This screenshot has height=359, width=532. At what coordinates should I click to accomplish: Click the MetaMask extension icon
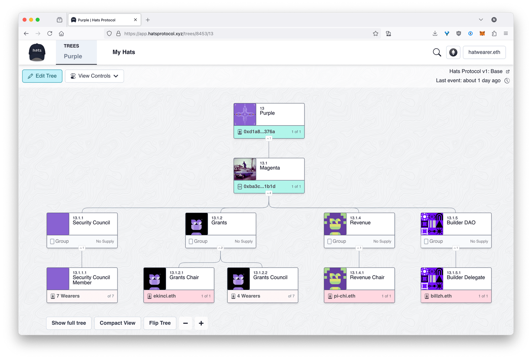482,33
